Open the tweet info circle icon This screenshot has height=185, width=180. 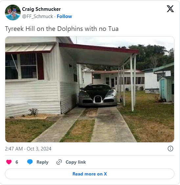tap(170, 149)
